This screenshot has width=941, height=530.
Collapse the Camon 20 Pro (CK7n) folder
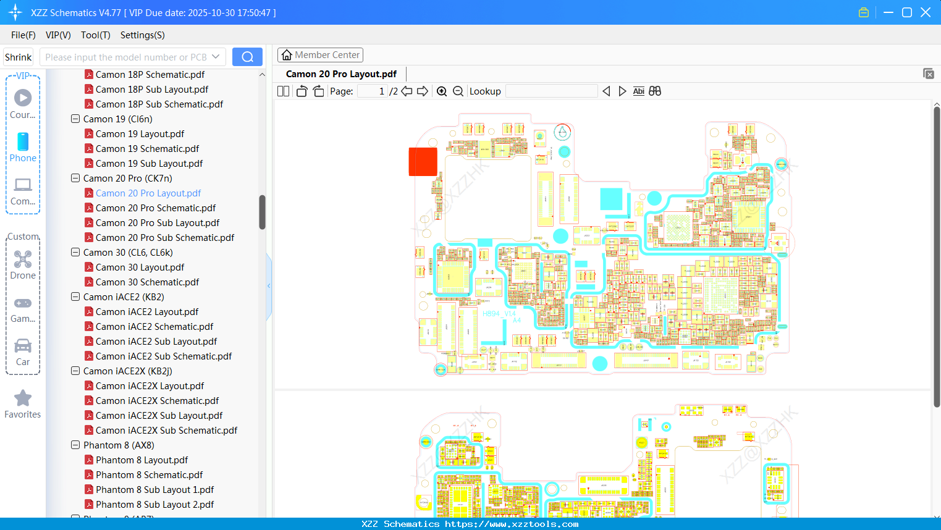(75, 178)
